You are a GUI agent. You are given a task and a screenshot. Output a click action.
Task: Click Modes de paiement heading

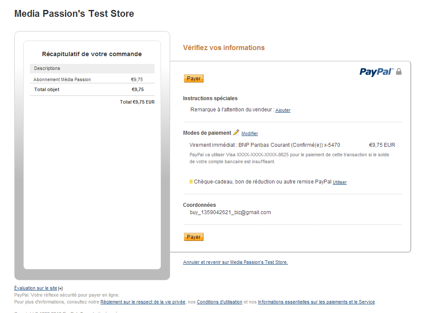pos(207,133)
